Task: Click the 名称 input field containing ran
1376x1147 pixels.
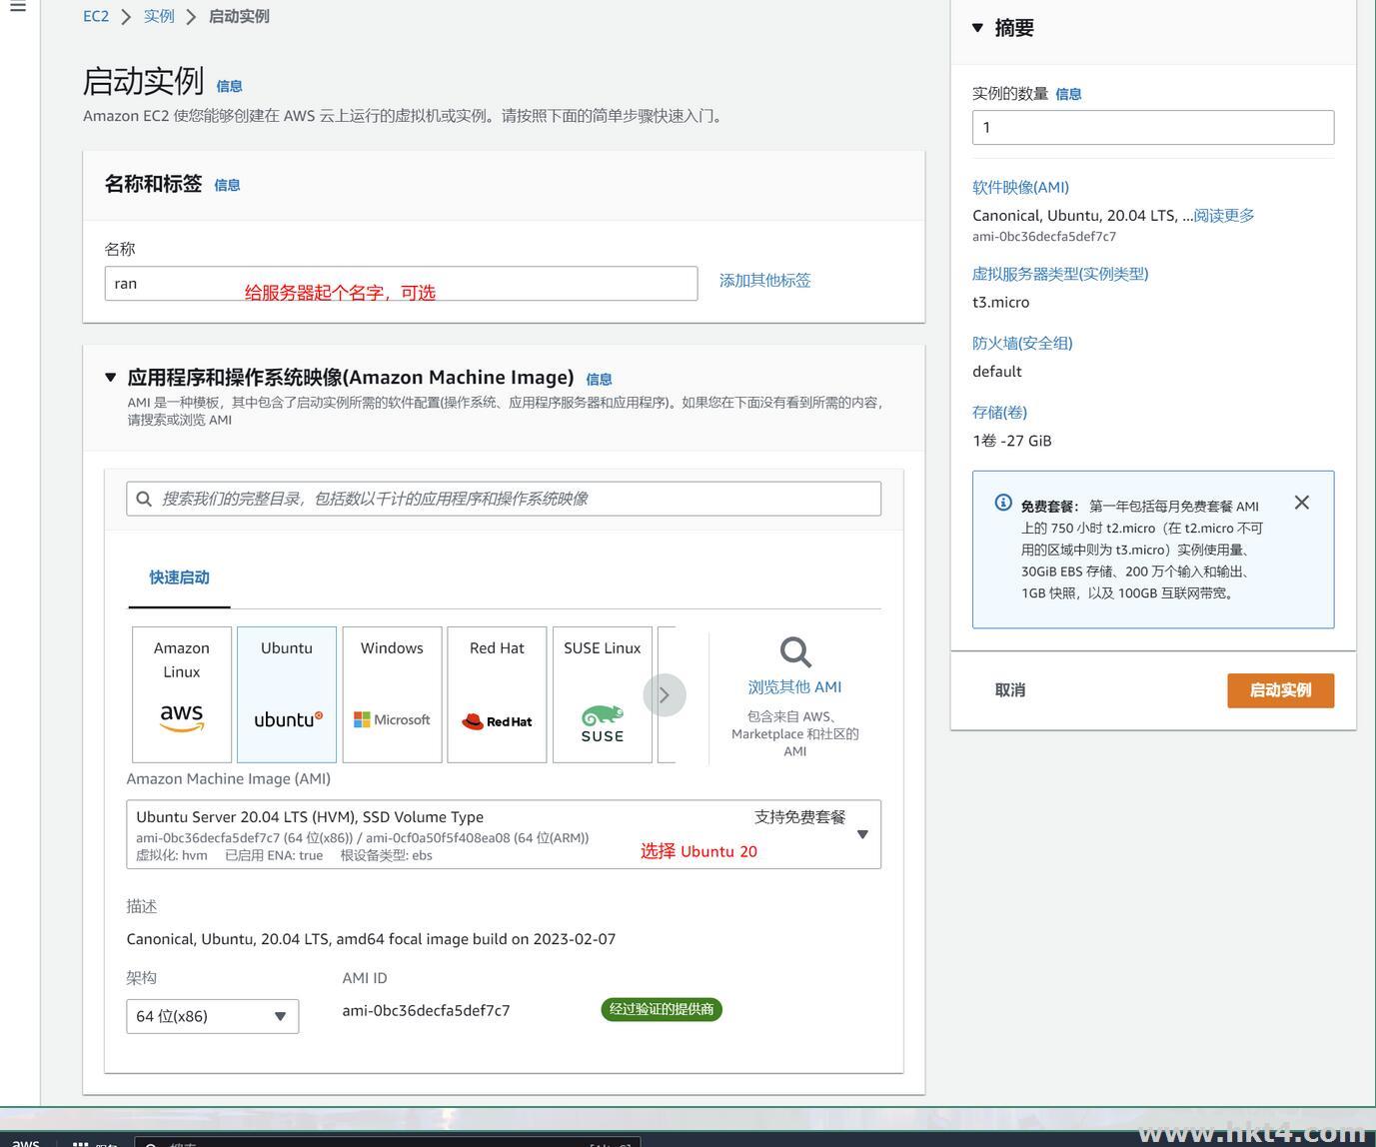Action: (x=401, y=284)
